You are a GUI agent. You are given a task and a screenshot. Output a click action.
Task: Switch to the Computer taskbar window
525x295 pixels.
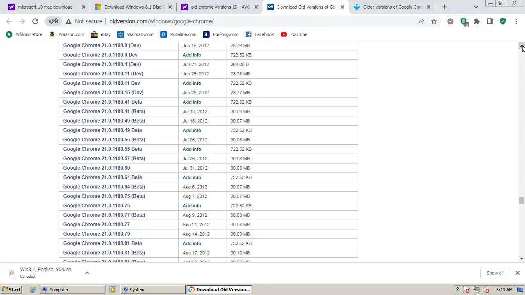[x=73, y=290]
